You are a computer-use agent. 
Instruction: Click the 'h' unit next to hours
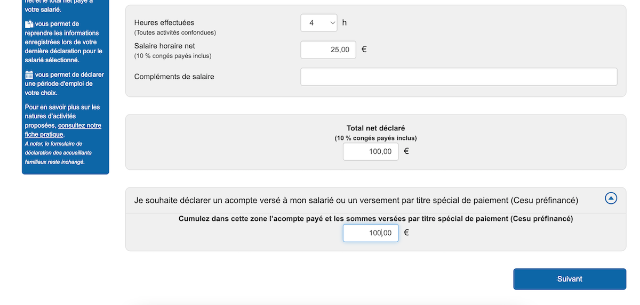(345, 23)
